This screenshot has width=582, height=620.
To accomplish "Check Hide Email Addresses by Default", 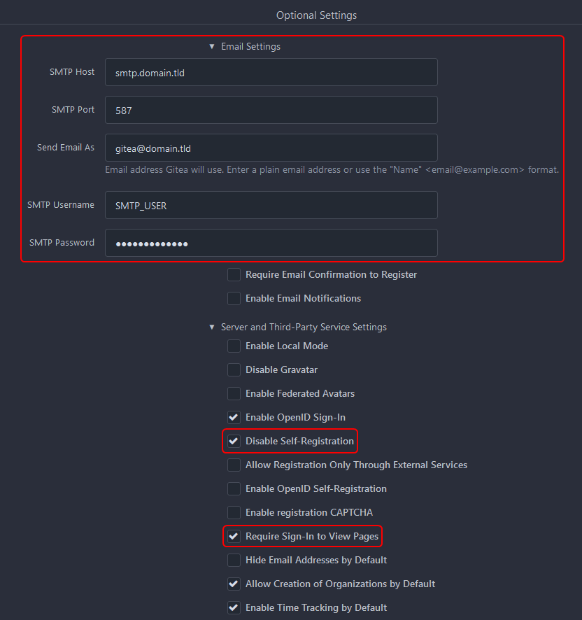I will tap(234, 560).
